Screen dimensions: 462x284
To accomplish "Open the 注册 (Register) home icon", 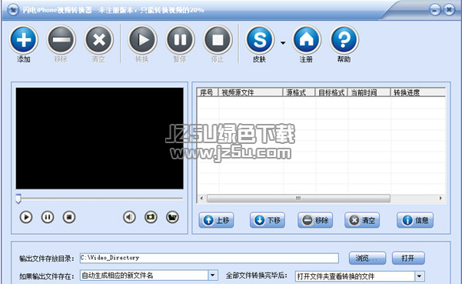I will [x=307, y=39].
